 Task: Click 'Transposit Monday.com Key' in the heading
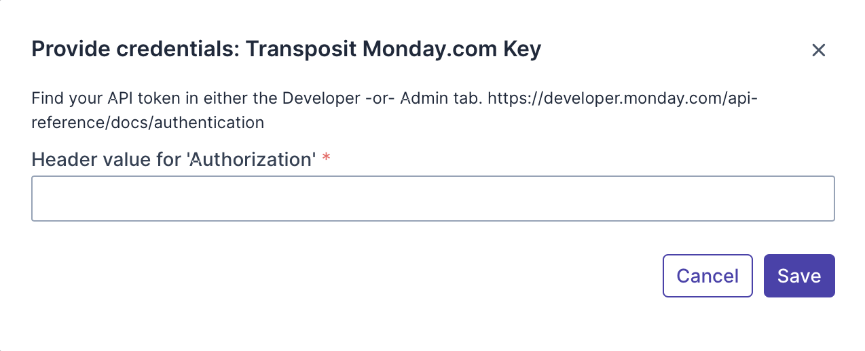pyautogui.click(x=393, y=49)
